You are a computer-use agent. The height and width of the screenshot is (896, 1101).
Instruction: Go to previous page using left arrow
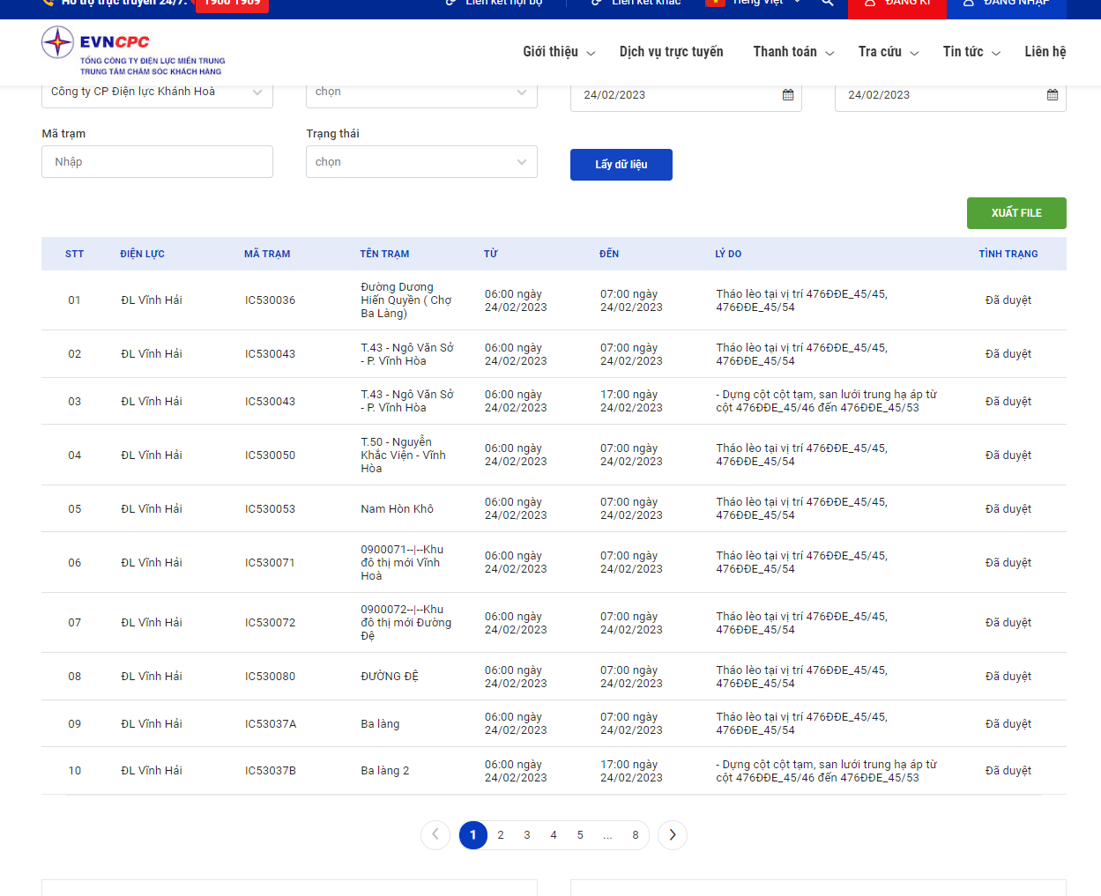tap(435, 835)
